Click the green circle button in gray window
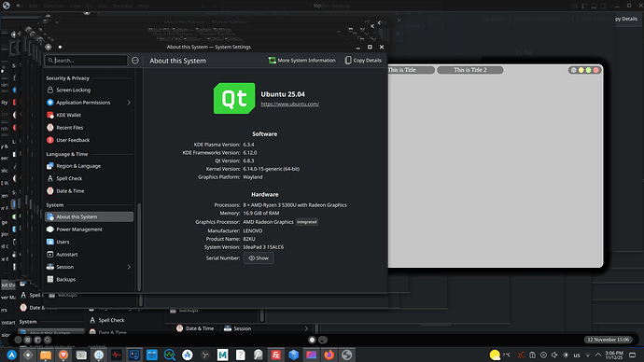This screenshot has height=362, width=644. tap(589, 70)
